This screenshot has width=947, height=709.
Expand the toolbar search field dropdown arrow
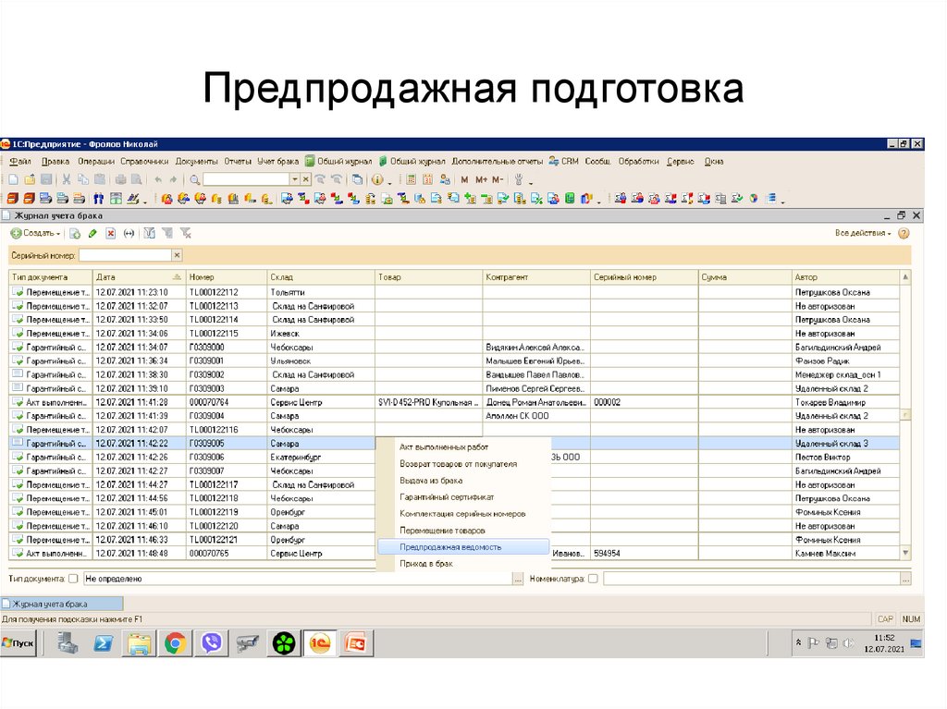[x=294, y=179]
